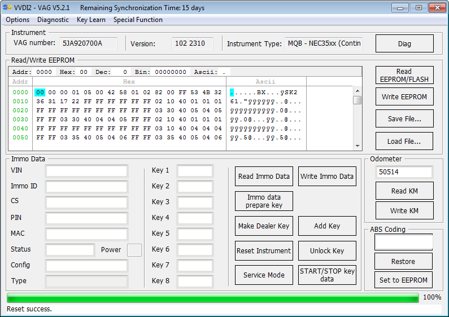Click the hex view scroll down arrow

click(358, 146)
